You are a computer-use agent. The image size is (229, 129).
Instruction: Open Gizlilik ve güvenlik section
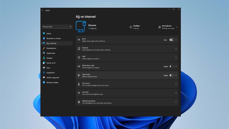coord(53,78)
